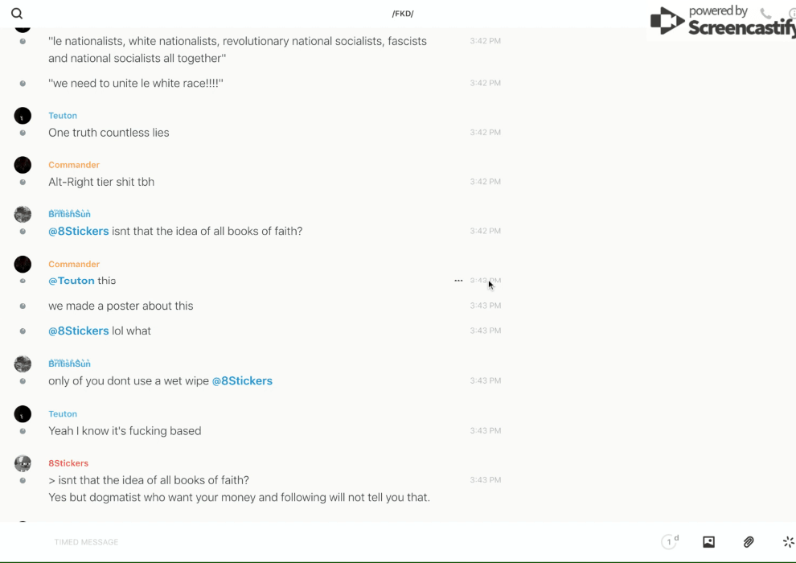Attach a file with paperclip icon
This screenshot has height=563, width=796.
(749, 542)
